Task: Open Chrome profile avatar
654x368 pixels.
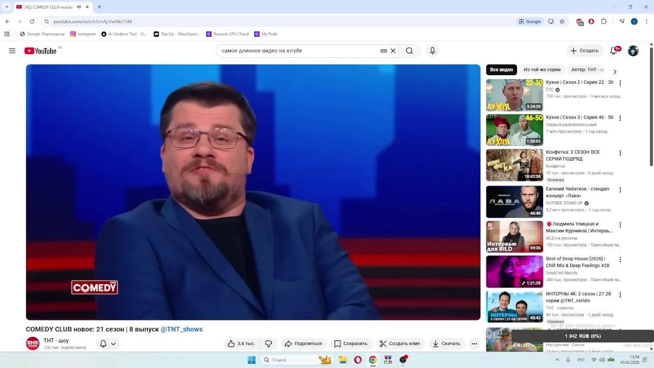Action: click(634, 21)
